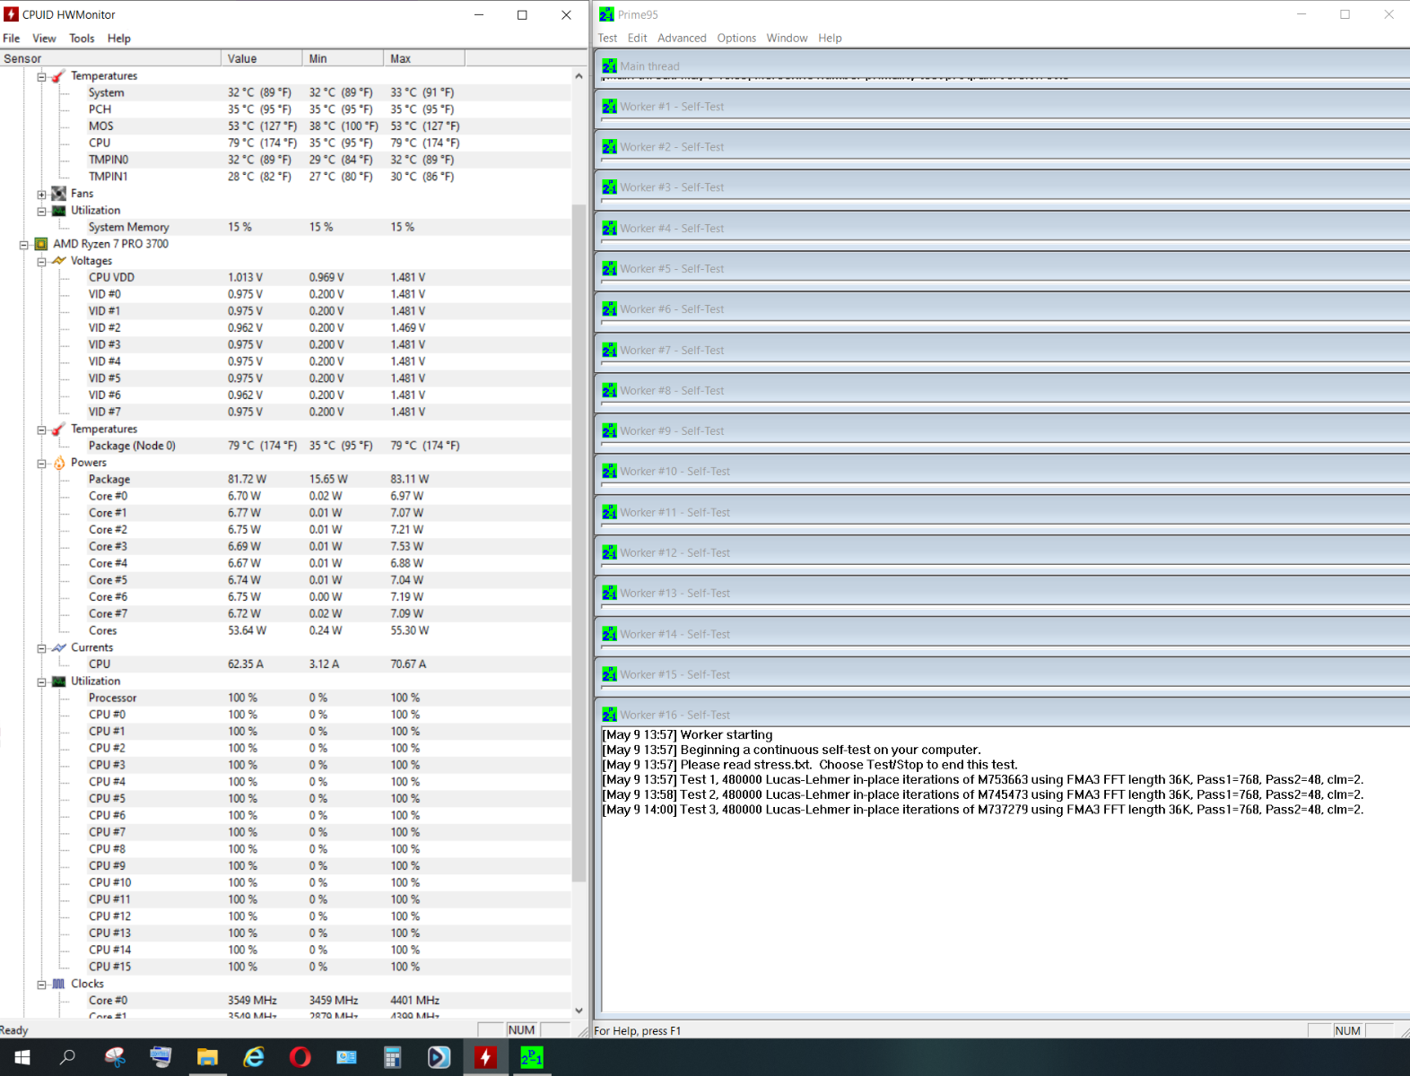Click the Worker #5 Self-Test window icon
Viewport: 1410px width, 1076px height.
610,269
